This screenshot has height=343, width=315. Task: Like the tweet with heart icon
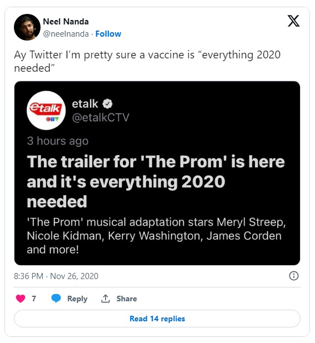click(21, 299)
